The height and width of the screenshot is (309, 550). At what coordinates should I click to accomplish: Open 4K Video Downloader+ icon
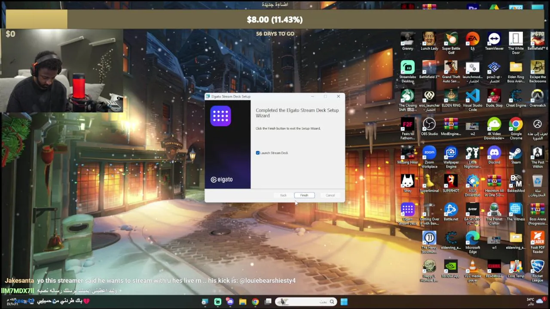point(494,128)
